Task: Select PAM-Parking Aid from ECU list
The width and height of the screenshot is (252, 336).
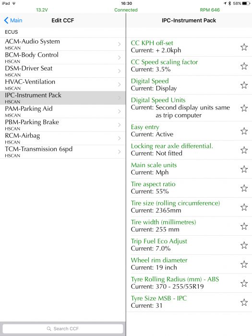Action: coord(63,111)
